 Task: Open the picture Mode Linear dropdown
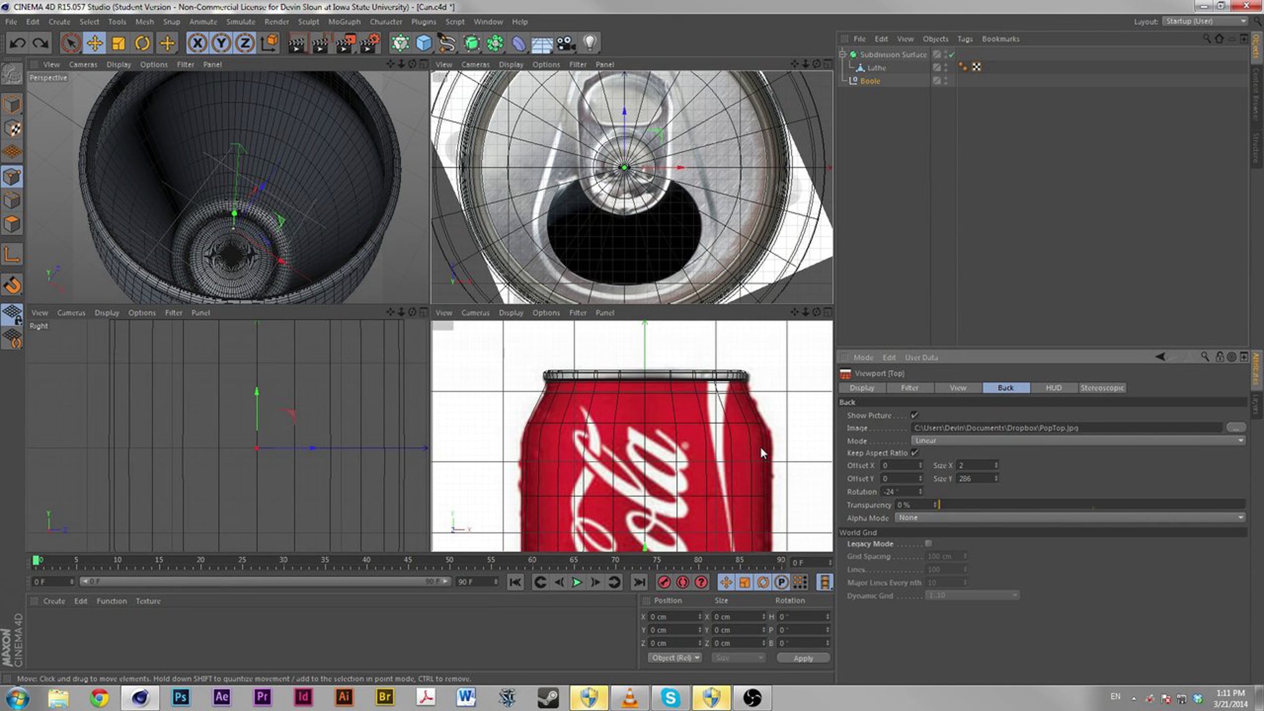(x=1078, y=440)
